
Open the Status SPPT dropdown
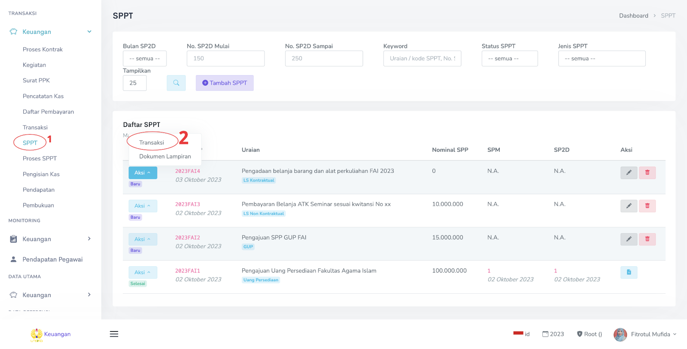pyautogui.click(x=509, y=59)
